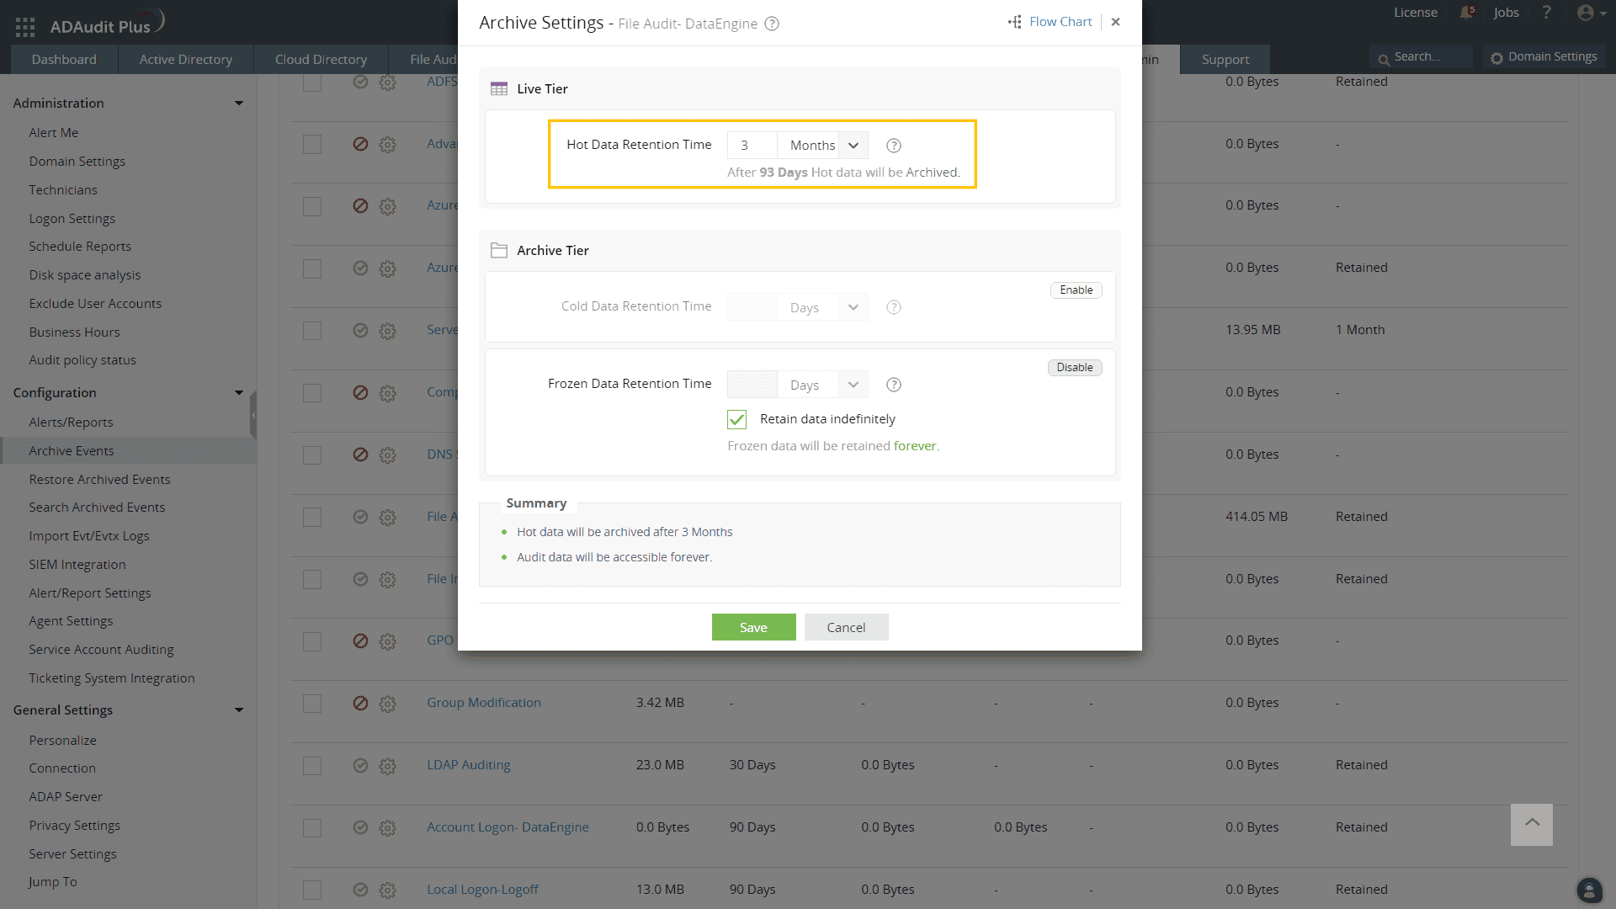Click disabled status icon for Group Modification
This screenshot has width=1616, height=909.
click(360, 703)
